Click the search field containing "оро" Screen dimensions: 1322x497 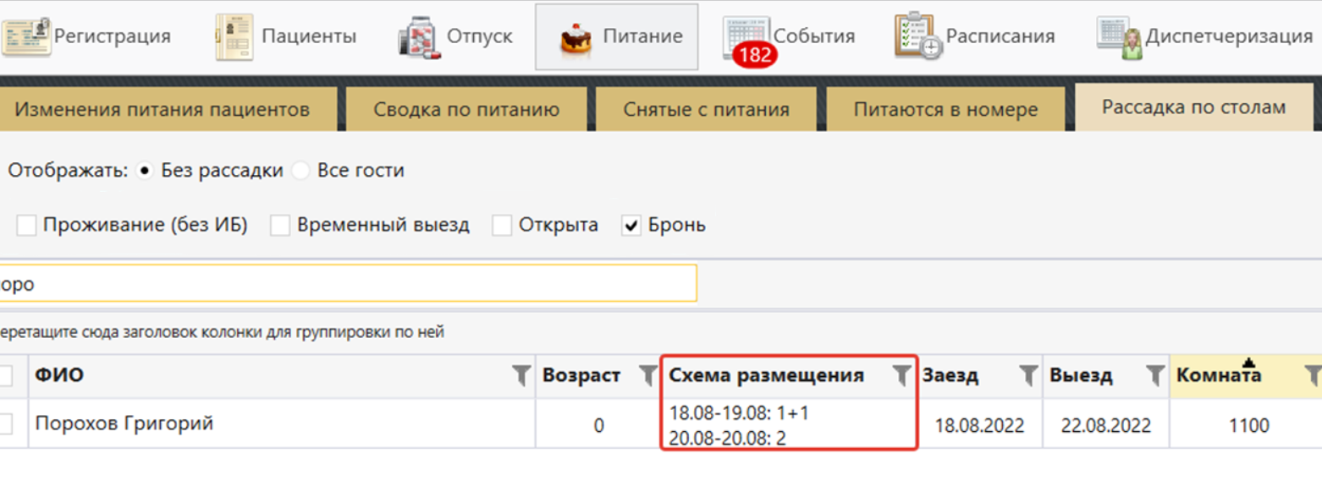click(347, 284)
